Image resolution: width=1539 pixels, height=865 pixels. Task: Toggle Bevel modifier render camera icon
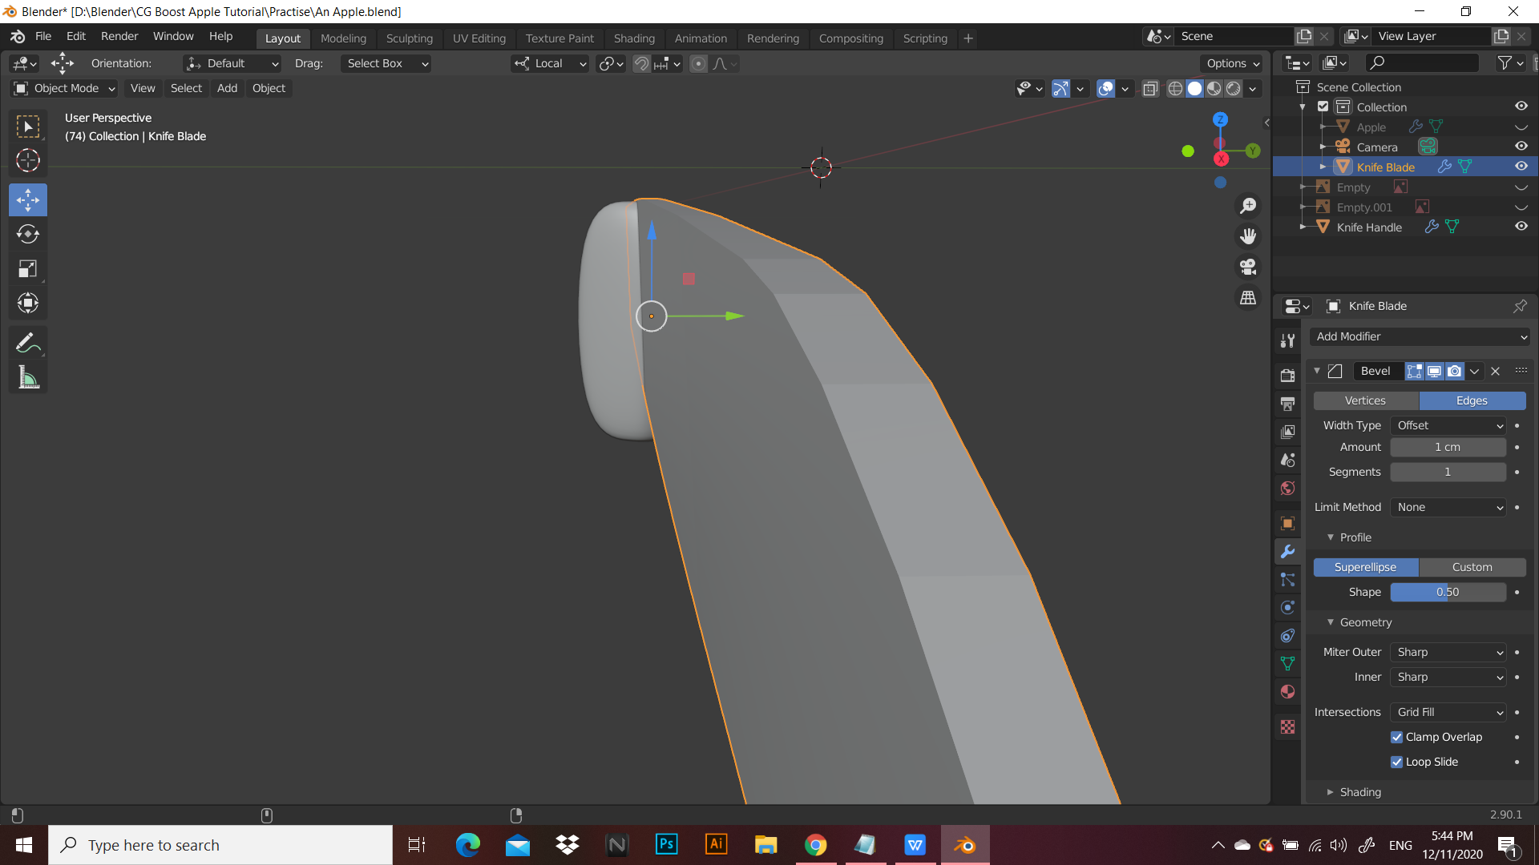click(x=1454, y=371)
